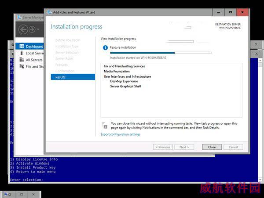This screenshot has height=198, width=264.
Task: Click the blue Feature installation info icon
Action: click(105, 48)
